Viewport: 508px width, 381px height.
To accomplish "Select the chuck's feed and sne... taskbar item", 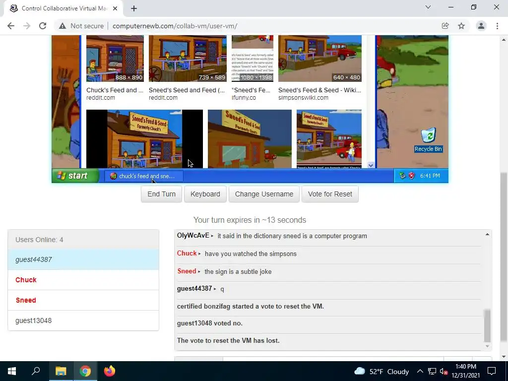I will 144,176.
